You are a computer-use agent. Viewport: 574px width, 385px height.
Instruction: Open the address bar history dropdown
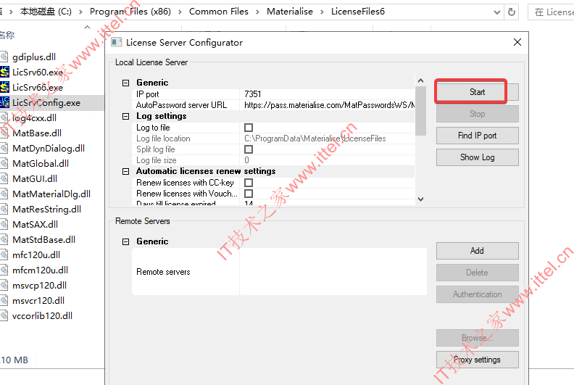[x=496, y=12]
